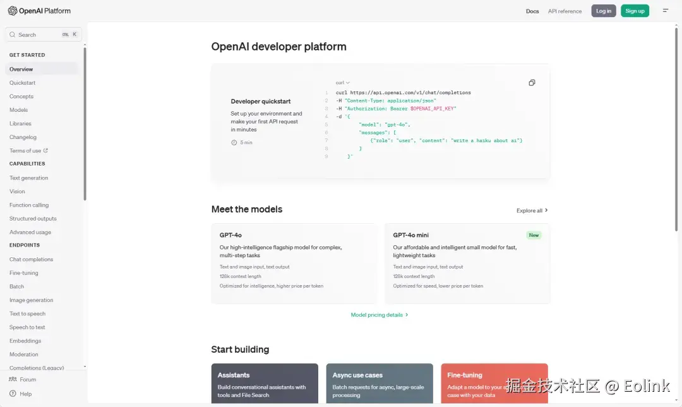Click the external link icon beside Terms of use
Viewport: 682px width, 407px height.
click(45, 150)
